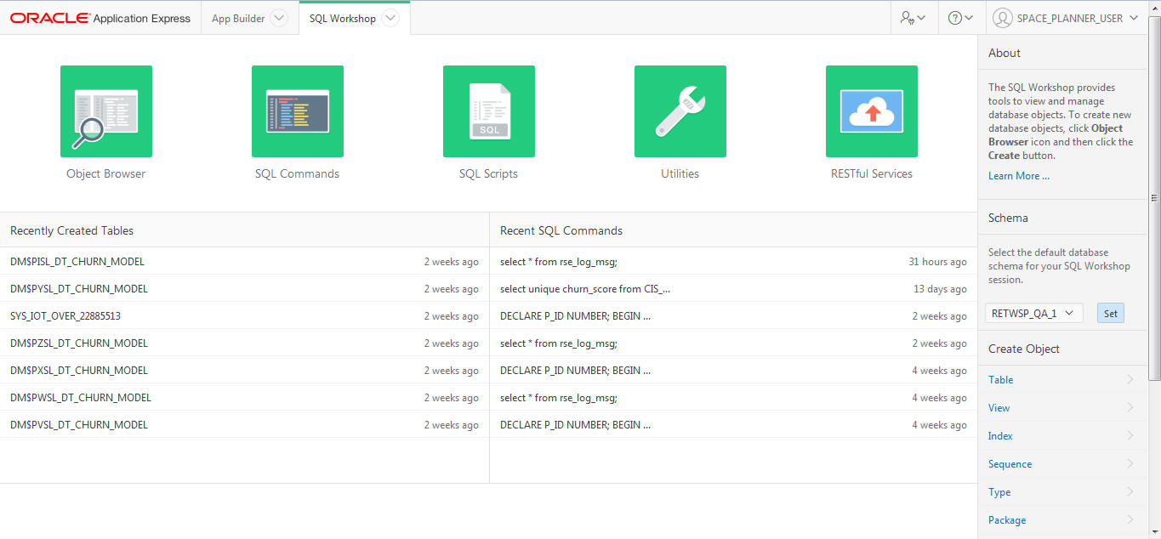Click the Oracle Application Express logo

[x=100, y=18]
